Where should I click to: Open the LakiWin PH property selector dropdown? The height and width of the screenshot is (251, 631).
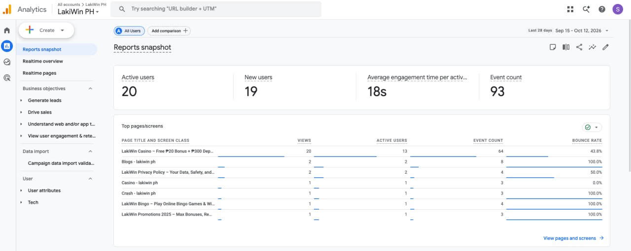(x=78, y=11)
